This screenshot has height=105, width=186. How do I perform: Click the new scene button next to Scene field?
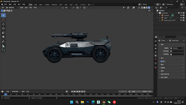[x=158, y=4]
